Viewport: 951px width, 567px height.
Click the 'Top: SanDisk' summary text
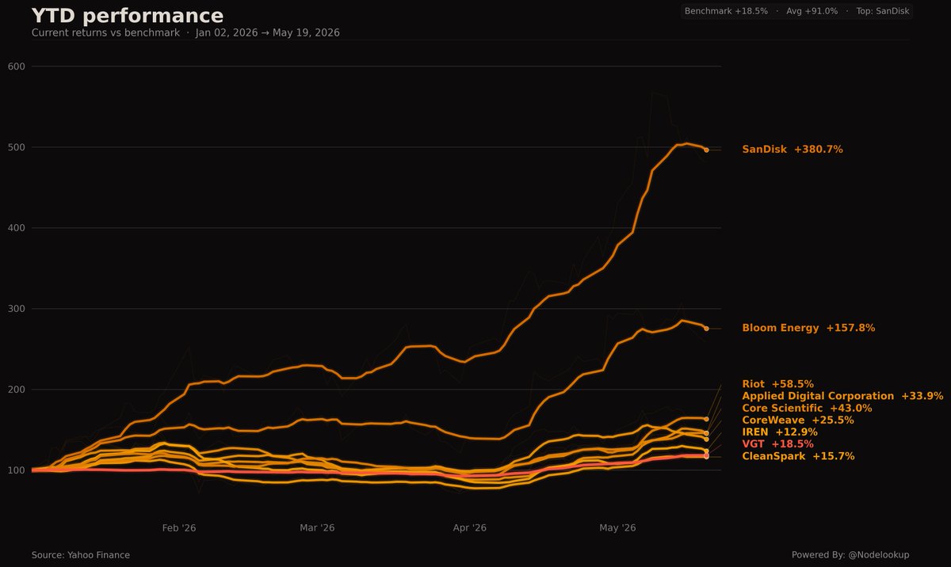pyautogui.click(x=883, y=11)
